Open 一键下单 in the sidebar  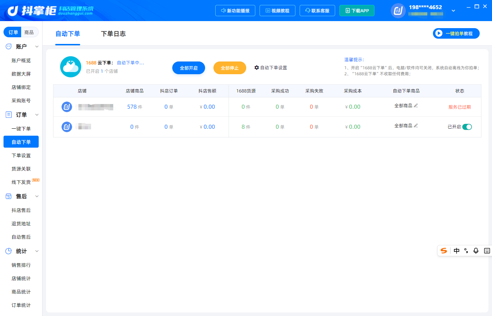pyautogui.click(x=21, y=129)
